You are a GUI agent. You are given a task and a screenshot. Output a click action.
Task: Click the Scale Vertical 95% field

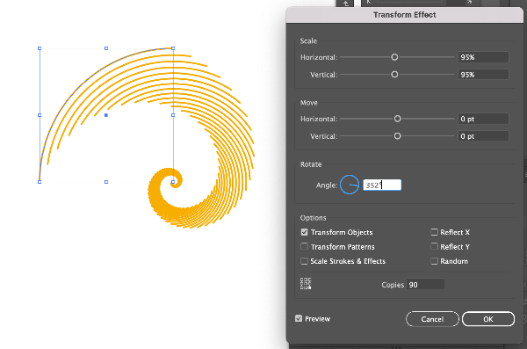483,75
